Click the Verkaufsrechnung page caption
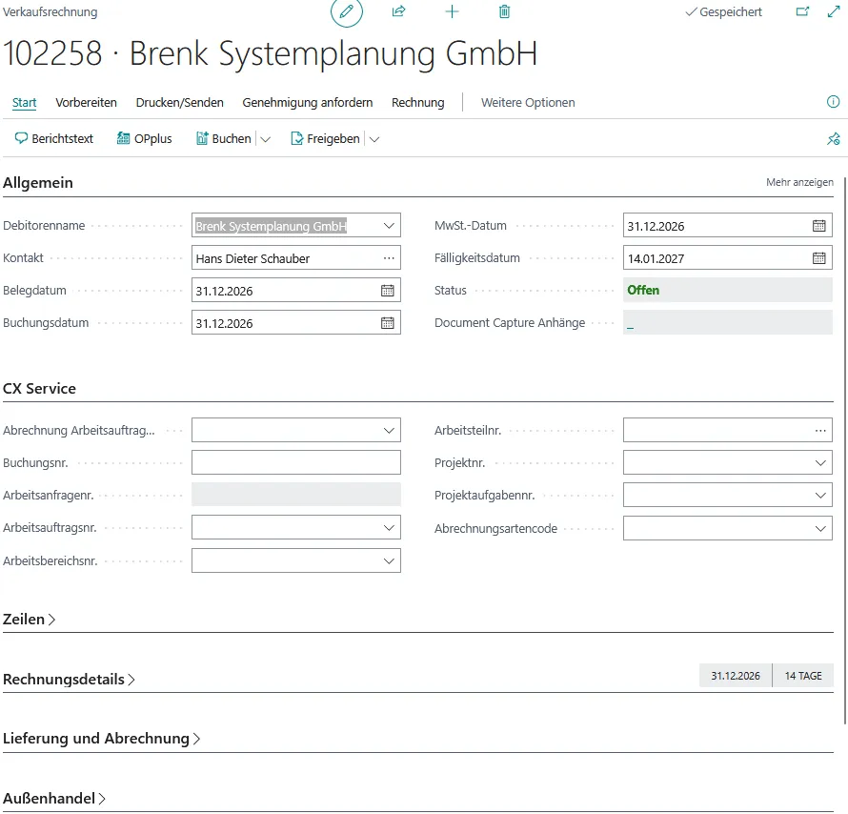Image resolution: width=848 pixels, height=814 pixels. [50, 11]
